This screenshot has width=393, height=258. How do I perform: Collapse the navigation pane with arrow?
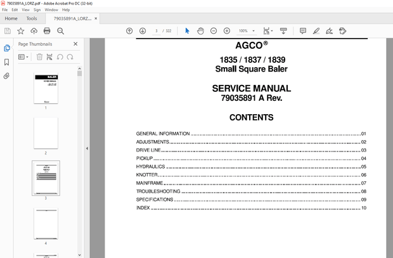(87, 148)
